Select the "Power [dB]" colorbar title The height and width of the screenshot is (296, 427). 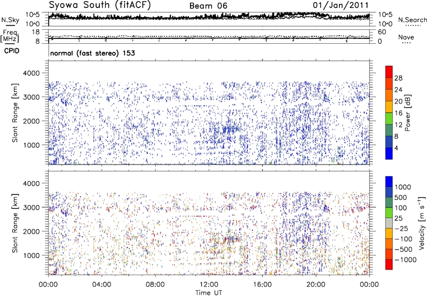(407, 113)
